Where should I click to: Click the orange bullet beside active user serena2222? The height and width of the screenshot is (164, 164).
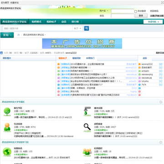[x=139, y=64]
